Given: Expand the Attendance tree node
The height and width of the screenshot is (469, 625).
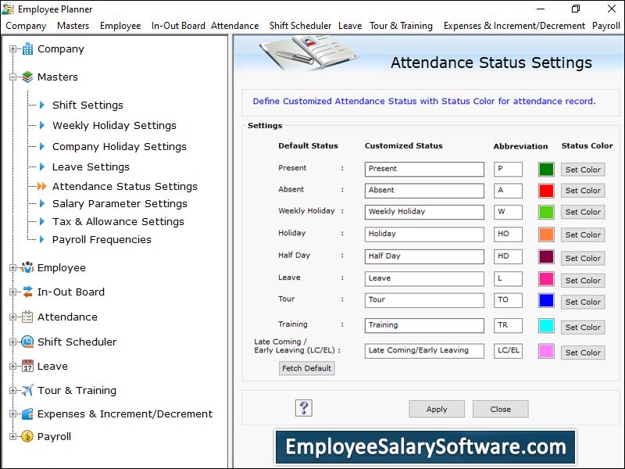Looking at the screenshot, I should 12,317.
